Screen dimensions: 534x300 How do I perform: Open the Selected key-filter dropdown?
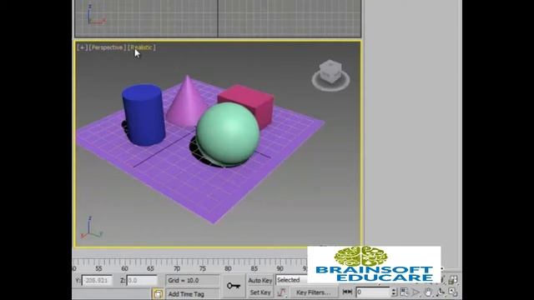tap(291, 280)
